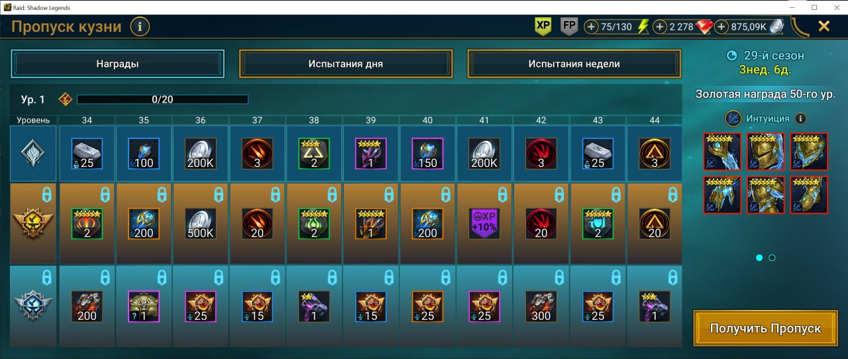The width and height of the screenshot is (848, 359).
Task: Open the XP boost icon
Action: coord(543,26)
